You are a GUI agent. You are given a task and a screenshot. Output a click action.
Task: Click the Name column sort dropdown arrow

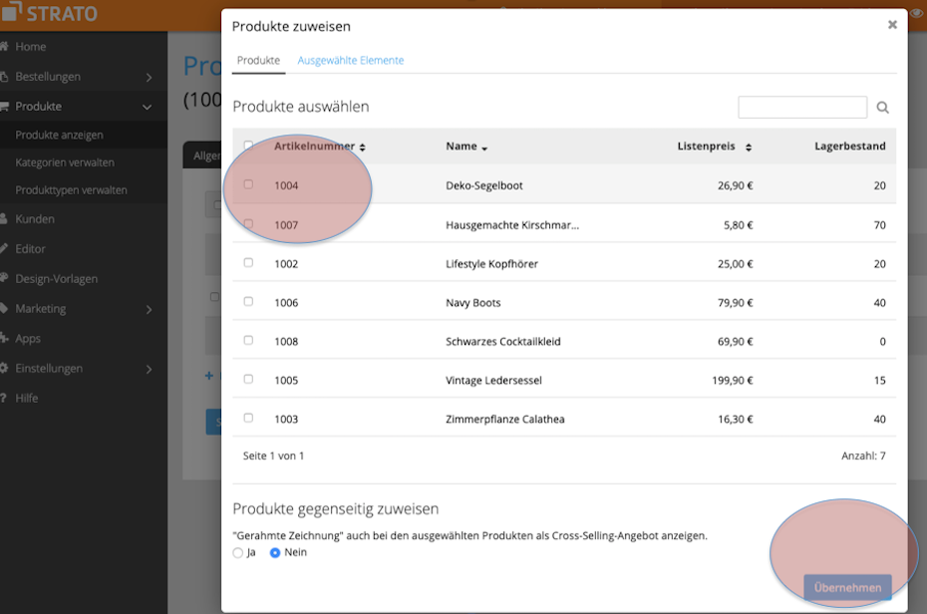click(x=484, y=149)
